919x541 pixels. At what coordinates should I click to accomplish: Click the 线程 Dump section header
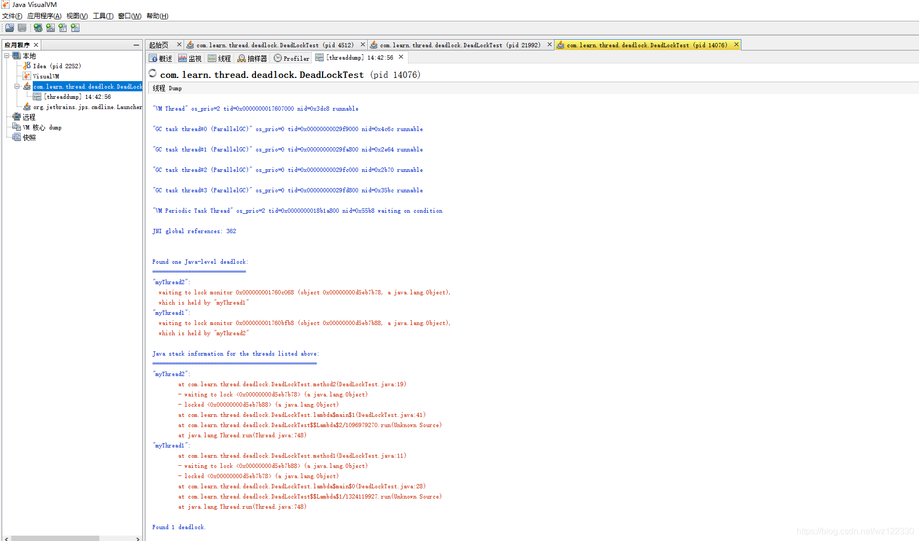pos(167,88)
